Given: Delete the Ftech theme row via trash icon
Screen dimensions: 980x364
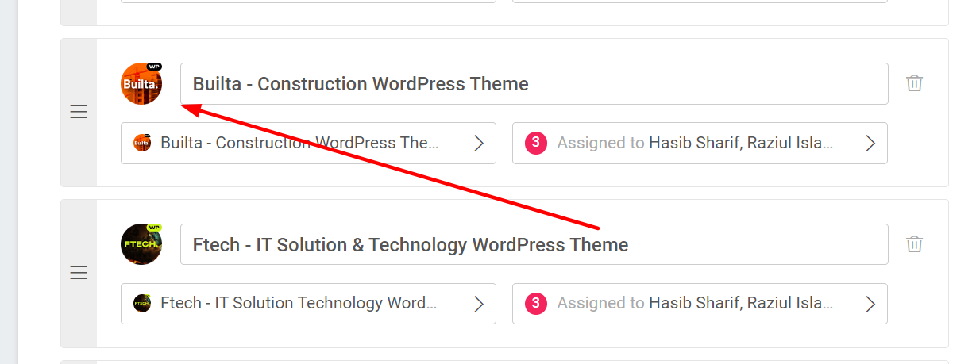Looking at the screenshot, I should (915, 244).
